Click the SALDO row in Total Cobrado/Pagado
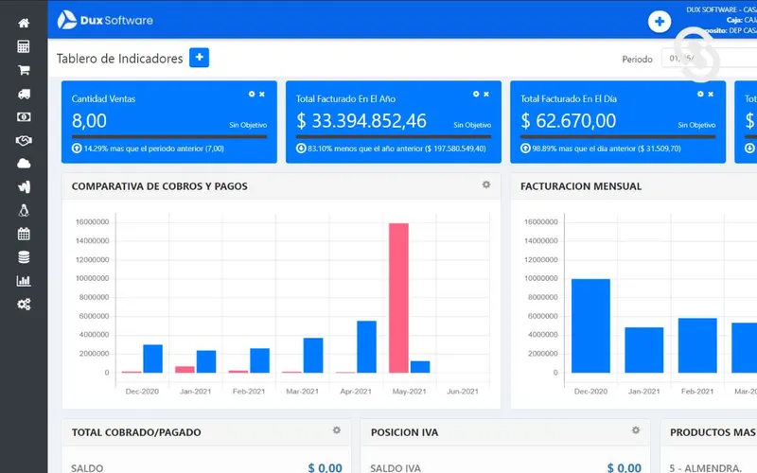This screenshot has height=473, width=757. coord(206,467)
